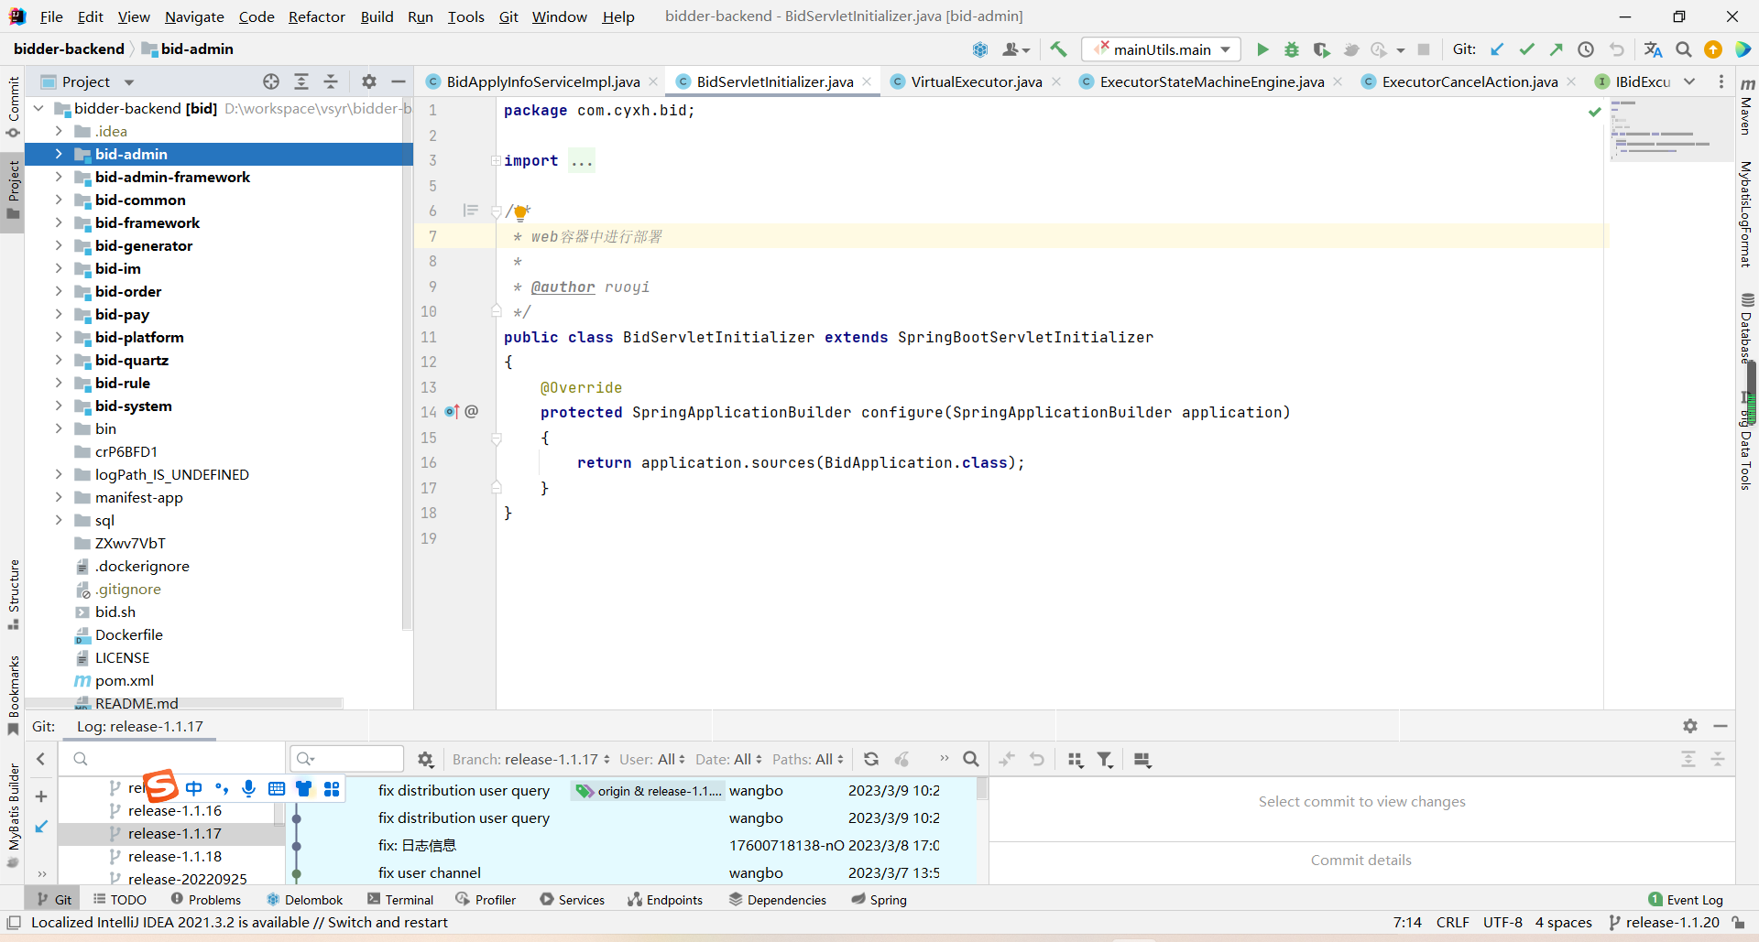Select release-1.1.18 branch in Git tree
The height and width of the screenshot is (942, 1759).
click(175, 856)
